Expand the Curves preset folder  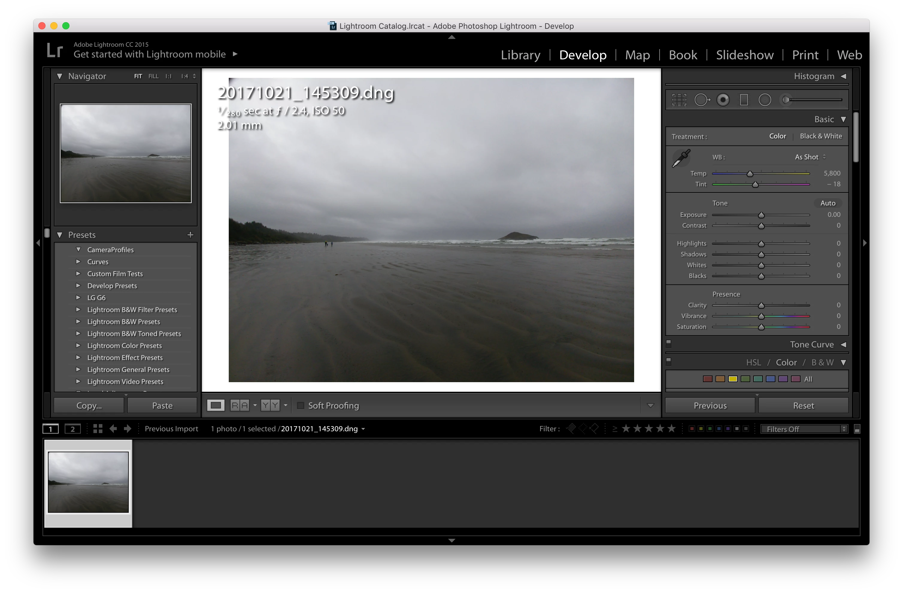click(78, 261)
